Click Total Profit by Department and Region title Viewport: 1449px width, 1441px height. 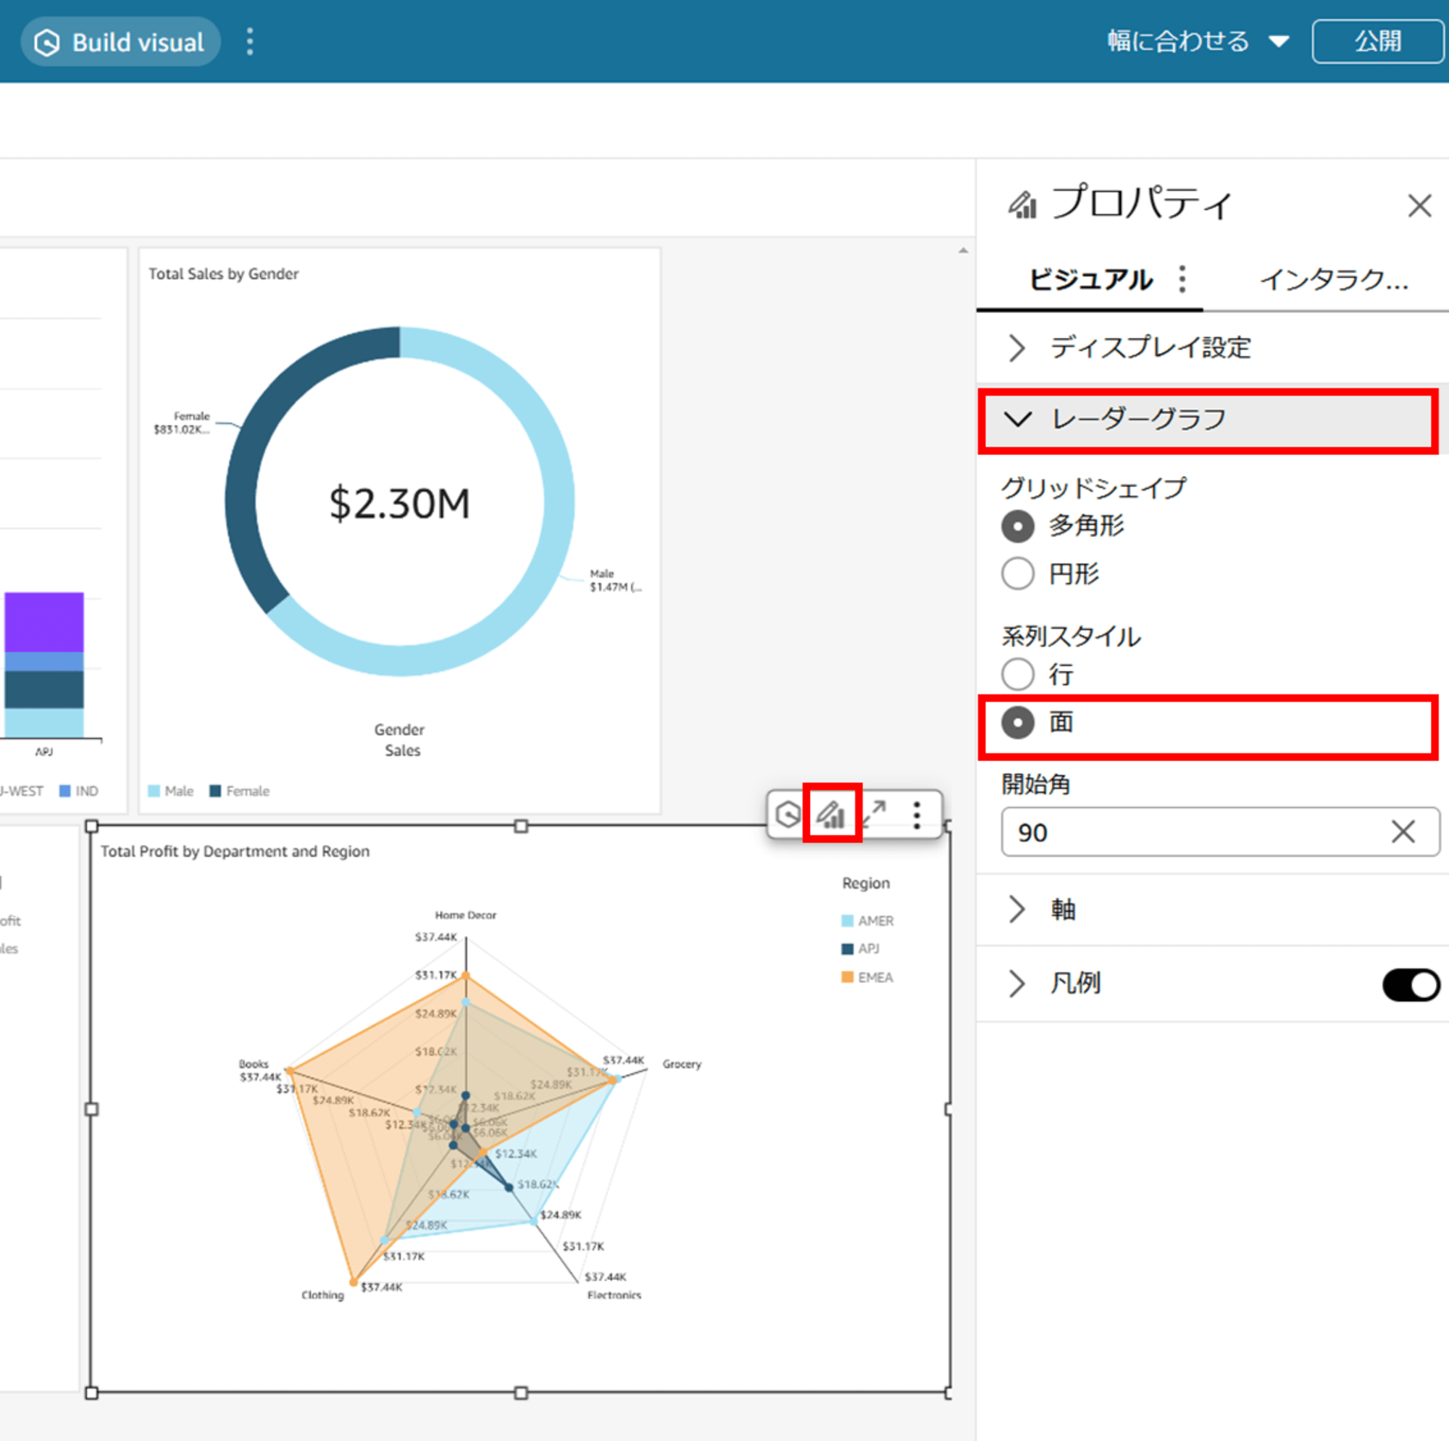(235, 851)
